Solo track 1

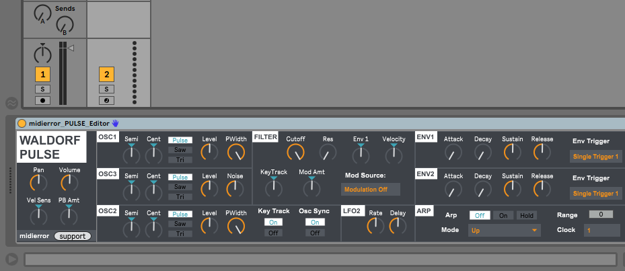(42, 89)
